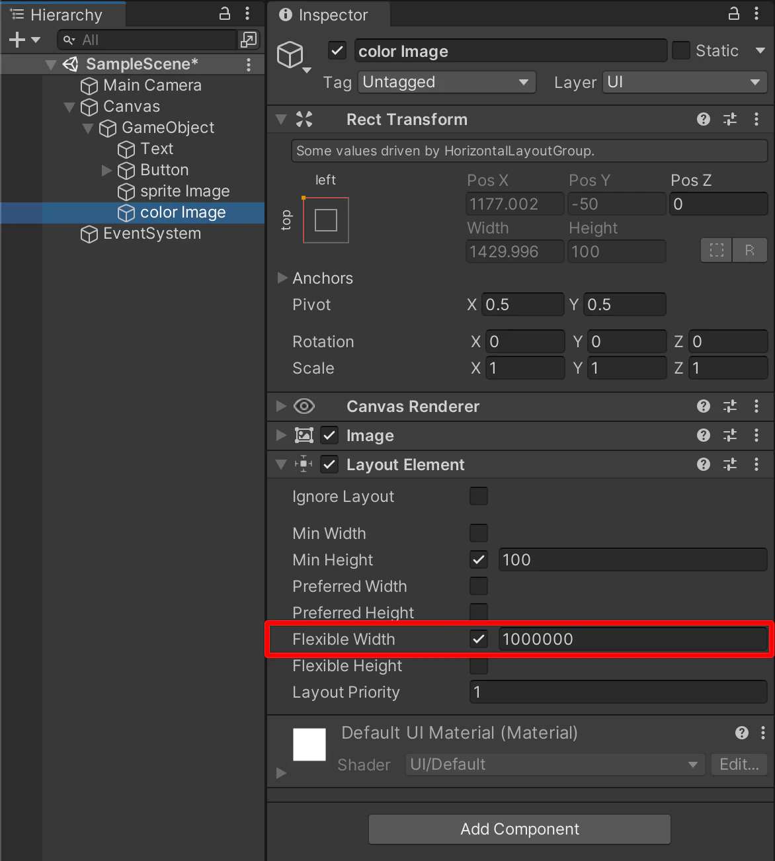The height and width of the screenshot is (861, 775).
Task: Click the GameObject cube icon in Inspector
Action: pos(290,54)
